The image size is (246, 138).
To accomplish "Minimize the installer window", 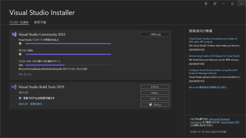I will pos(224,4).
